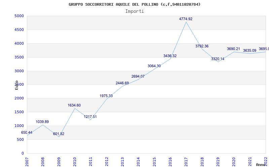Click the 4500 y-axis tick label
The image size is (269, 168).
pos(19,30)
